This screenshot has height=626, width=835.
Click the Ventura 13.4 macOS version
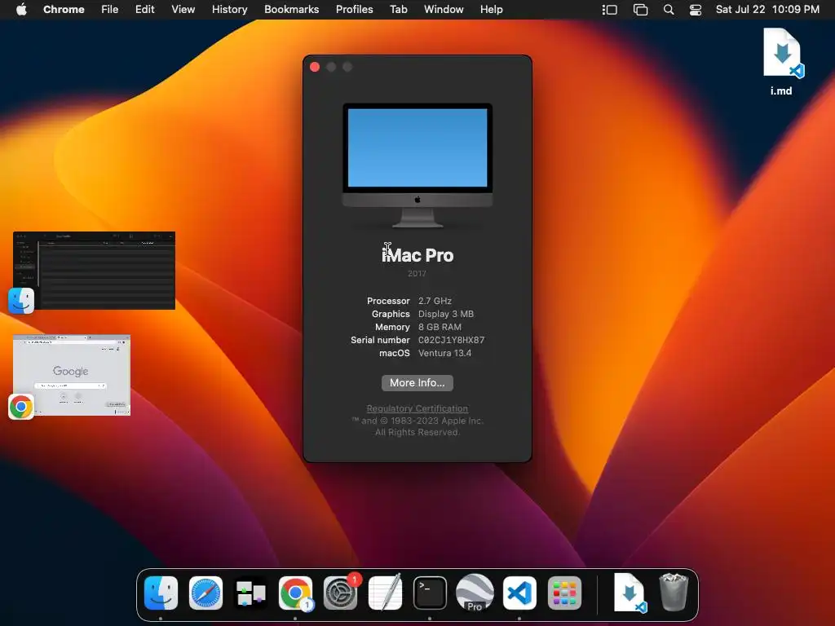click(444, 353)
